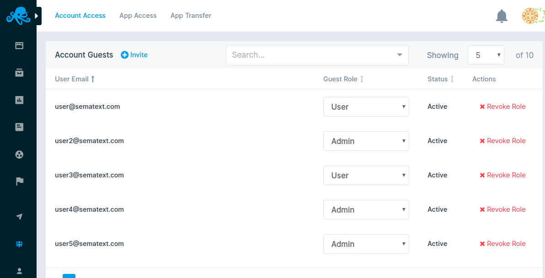Viewport: 545px width, 278px height.
Task: Open the Showing 5 rows dropdown
Action: (x=486, y=55)
